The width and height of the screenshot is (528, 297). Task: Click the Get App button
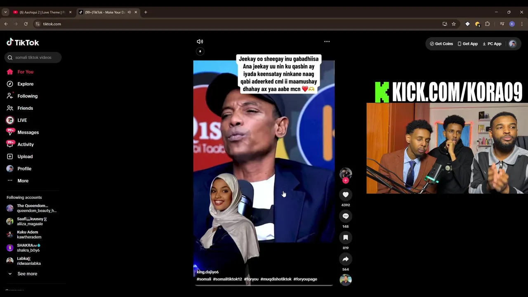[x=467, y=44]
